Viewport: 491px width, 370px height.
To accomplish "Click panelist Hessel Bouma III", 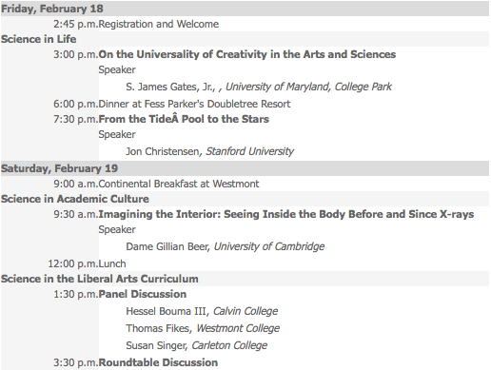I will point(167,311).
